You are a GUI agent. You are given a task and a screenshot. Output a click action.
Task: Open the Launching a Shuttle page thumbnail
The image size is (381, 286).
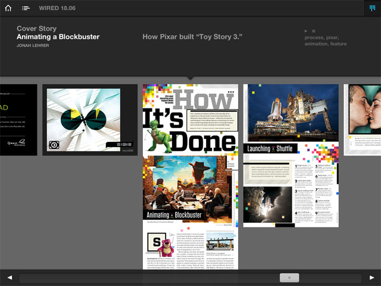(x=291, y=156)
